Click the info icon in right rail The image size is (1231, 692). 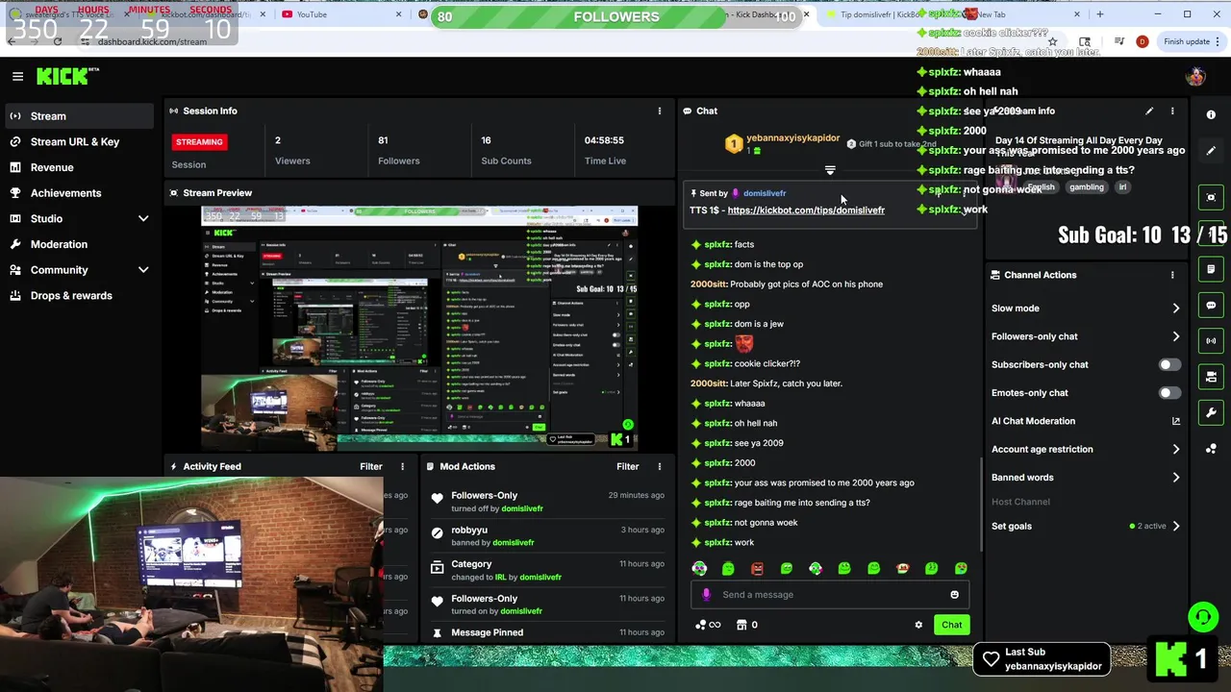tap(1211, 114)
